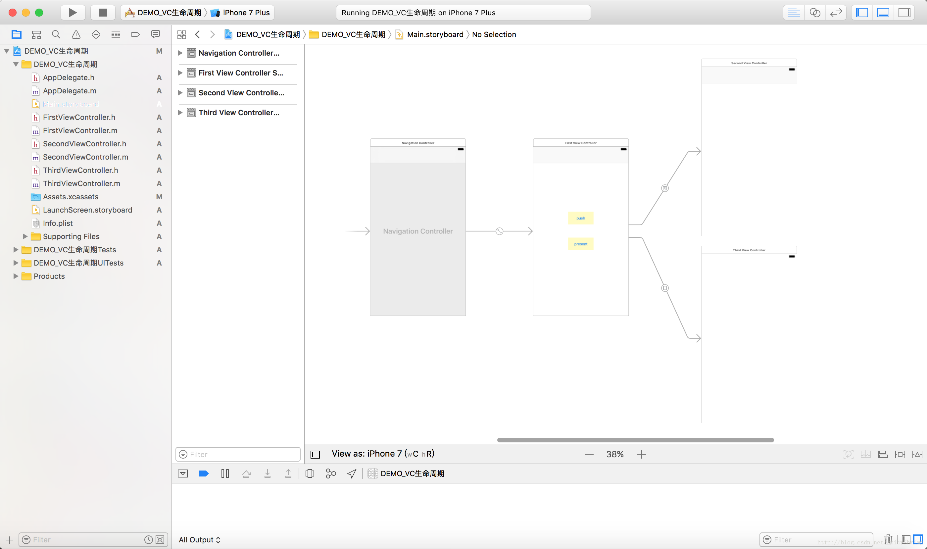
Task: Open the Breakpoint navigator icon
Action: [135, 34]
